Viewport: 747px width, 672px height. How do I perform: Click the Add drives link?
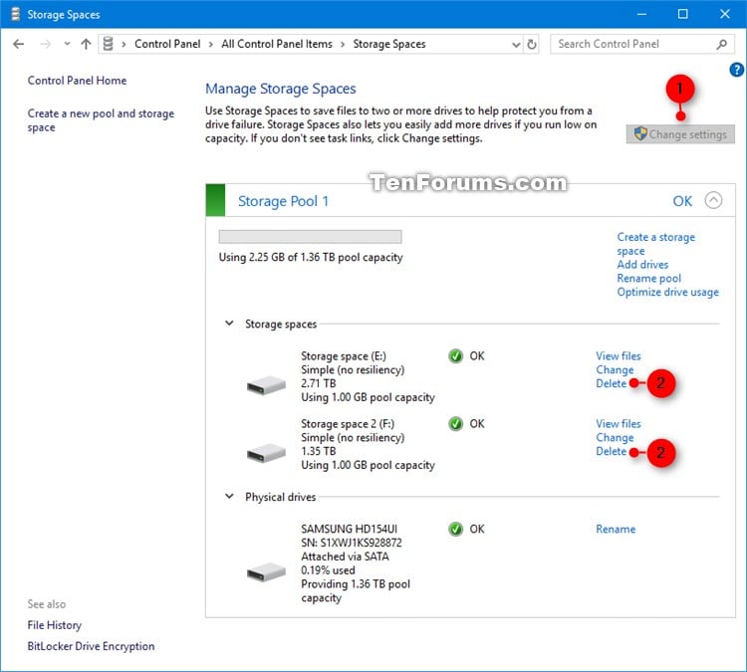(642, 265)
